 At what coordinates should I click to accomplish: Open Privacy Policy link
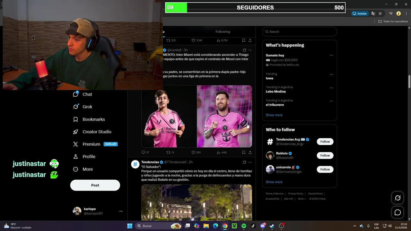(296, 194)
